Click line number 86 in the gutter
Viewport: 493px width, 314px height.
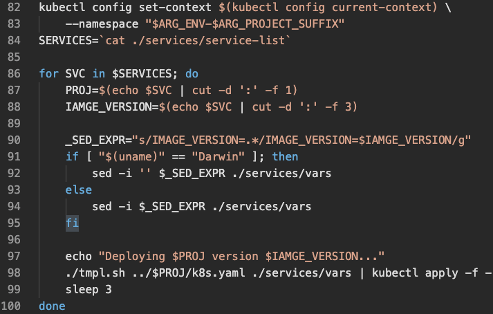(14, 73)
